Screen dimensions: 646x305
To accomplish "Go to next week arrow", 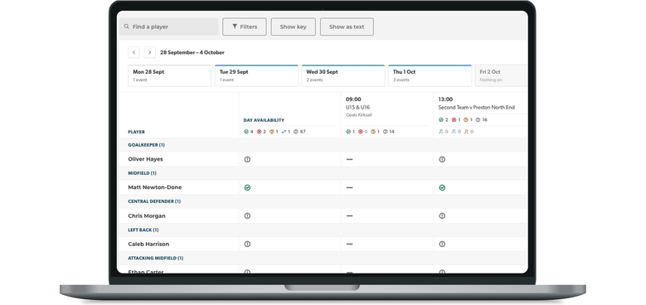I will pos(149,52).
